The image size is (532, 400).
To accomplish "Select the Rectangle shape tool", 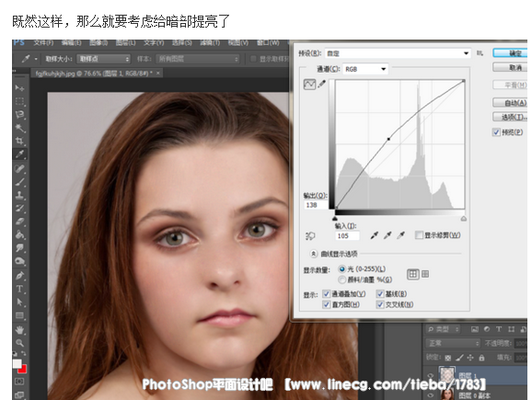I will [x=19, y=315].
